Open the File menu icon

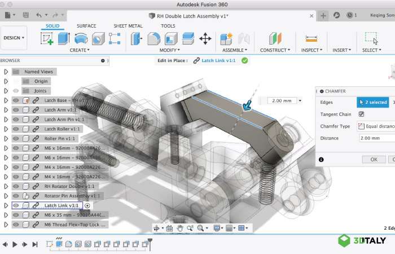8,15
